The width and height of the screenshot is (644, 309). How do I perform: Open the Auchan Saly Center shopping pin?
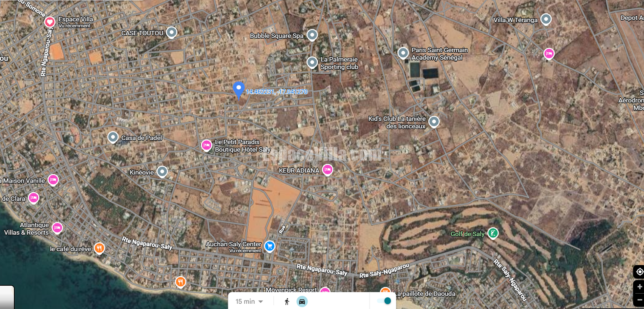pos(270,246)
